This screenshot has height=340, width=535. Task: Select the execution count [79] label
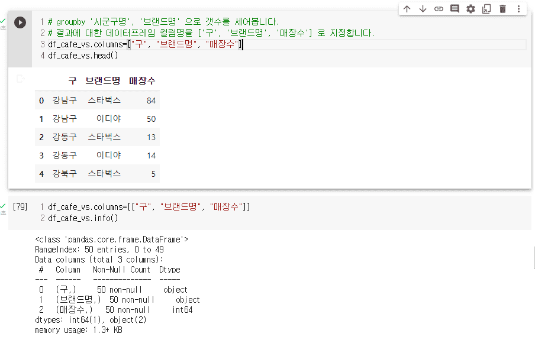pyautogui.click(x=20, y=207)
